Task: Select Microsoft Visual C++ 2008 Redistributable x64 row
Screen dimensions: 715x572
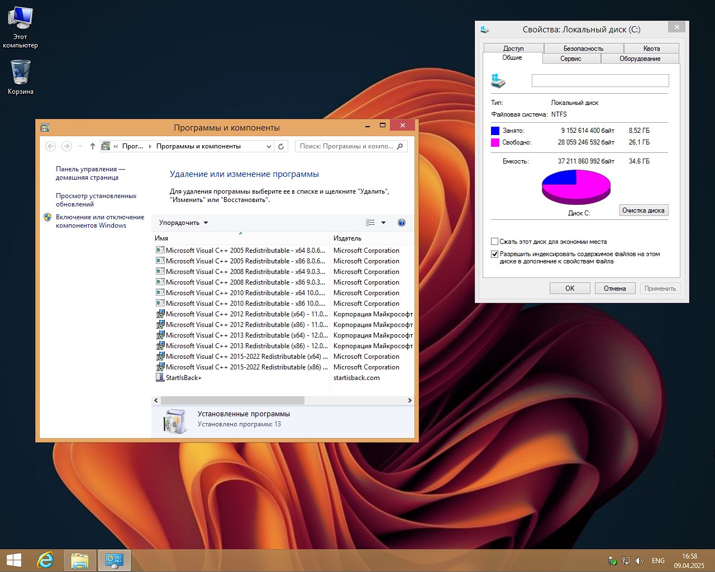Action: [284, 272]
